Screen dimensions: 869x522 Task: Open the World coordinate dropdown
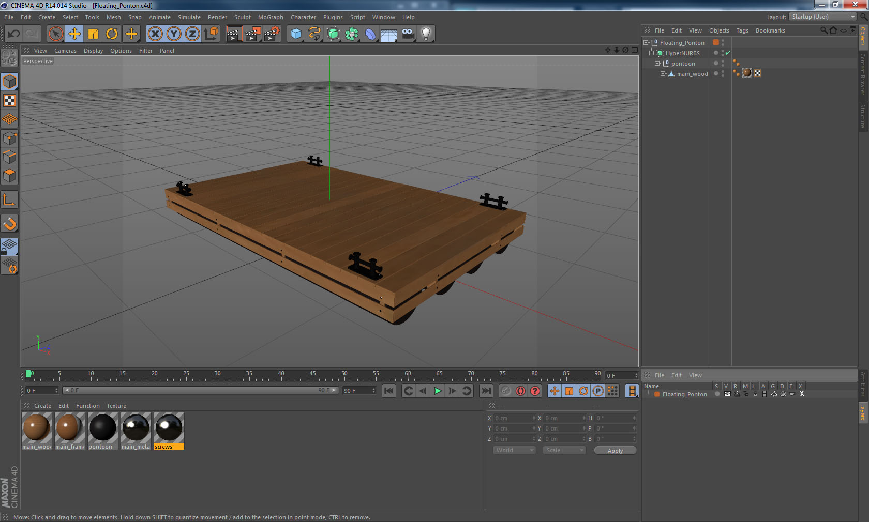[x=514, y=450]
